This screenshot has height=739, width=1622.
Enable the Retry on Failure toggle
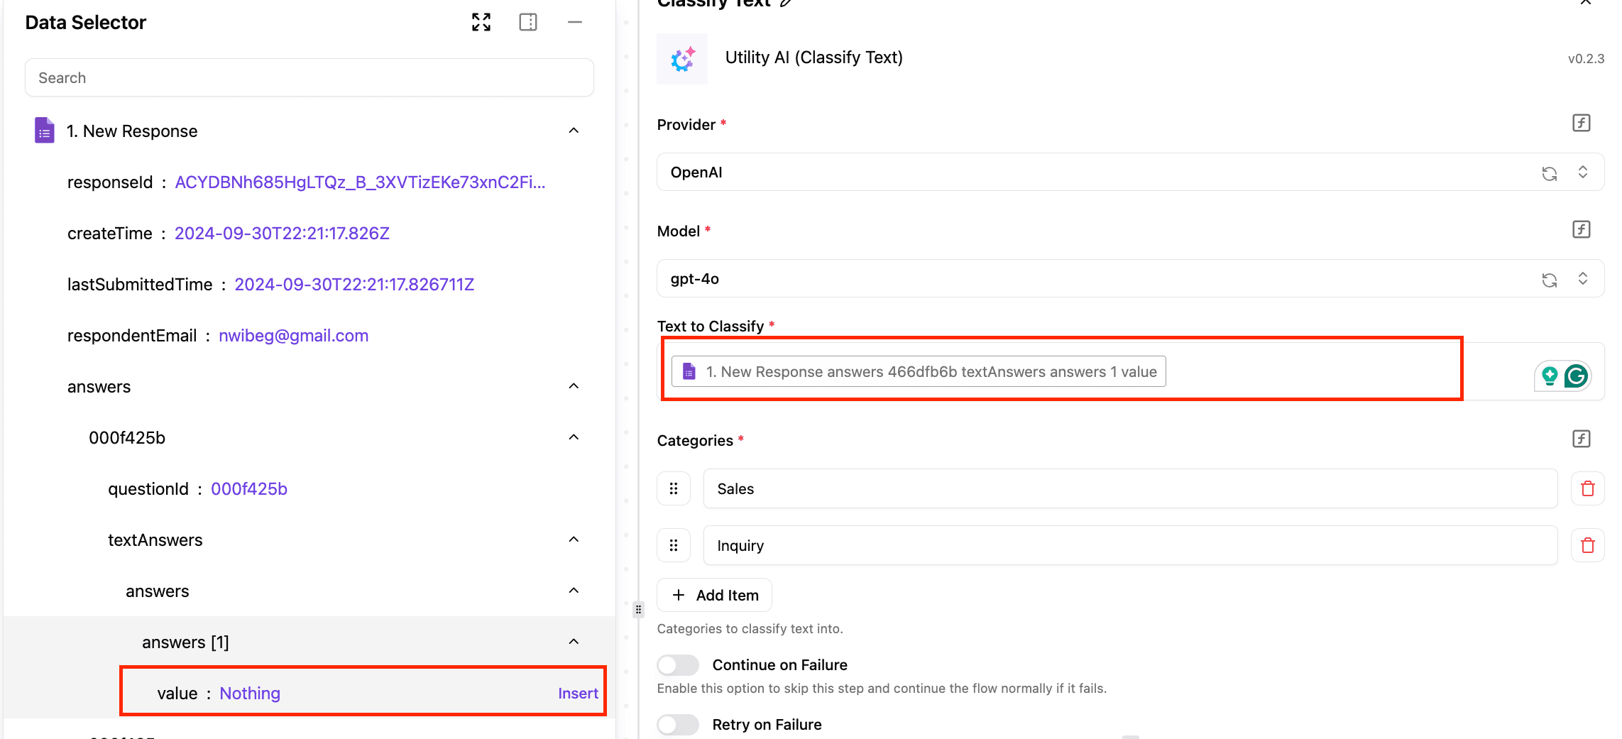(677, 724)
